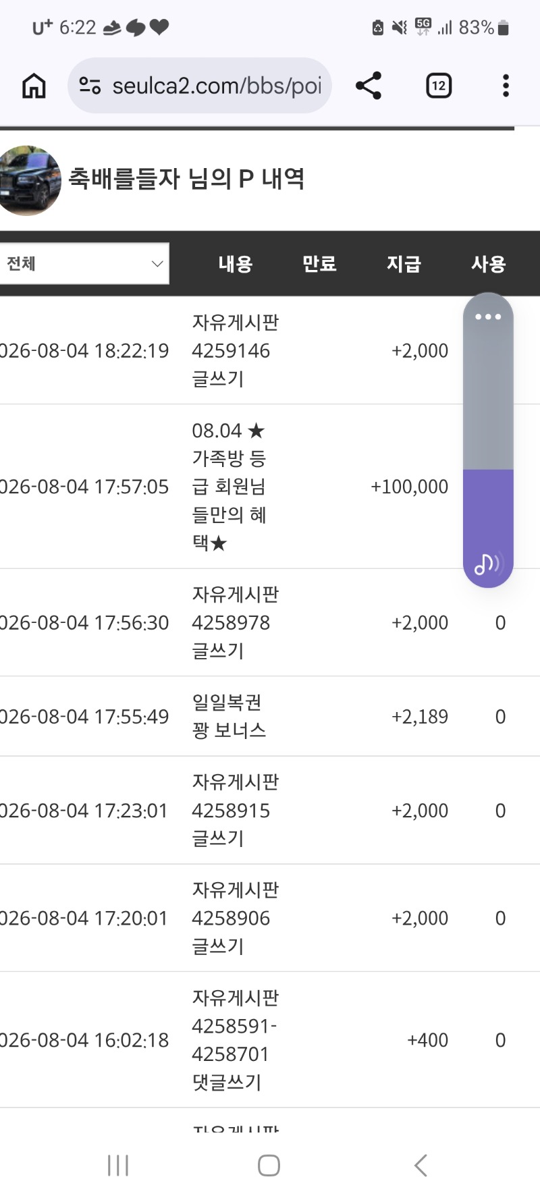The height and width of the screenshot is (1200, 540).
Task: Open the 자유게시판 4259146 글쓰기 entry
Action: [235, 350]
